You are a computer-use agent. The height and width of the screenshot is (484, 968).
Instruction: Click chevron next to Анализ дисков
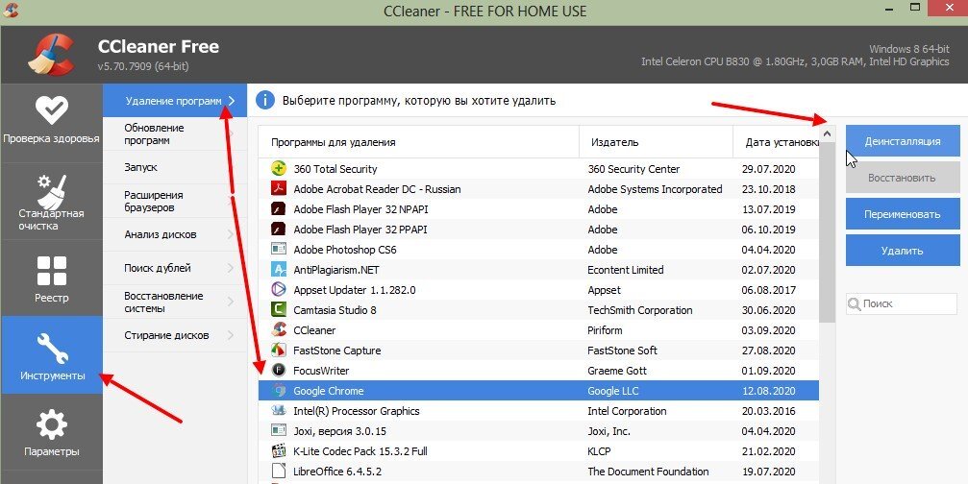(231, 234)
